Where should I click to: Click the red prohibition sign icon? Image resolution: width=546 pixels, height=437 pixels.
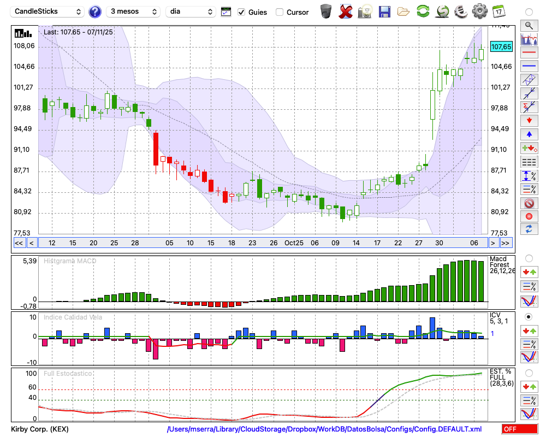click(x=529, y=203)
